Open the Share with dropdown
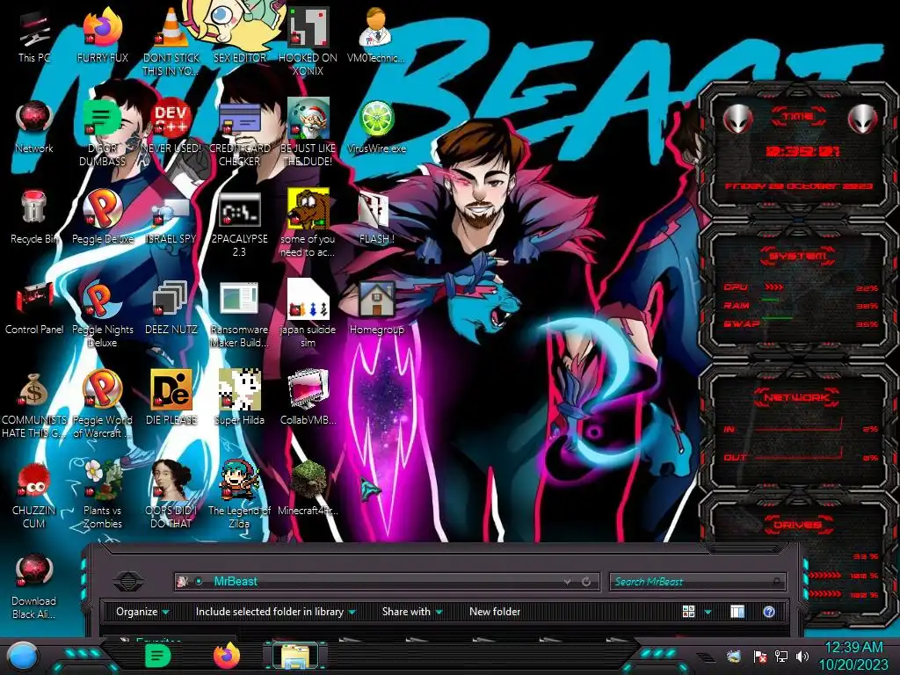The image size is (900, 675). pyautogui.click(x=412, y=612)
